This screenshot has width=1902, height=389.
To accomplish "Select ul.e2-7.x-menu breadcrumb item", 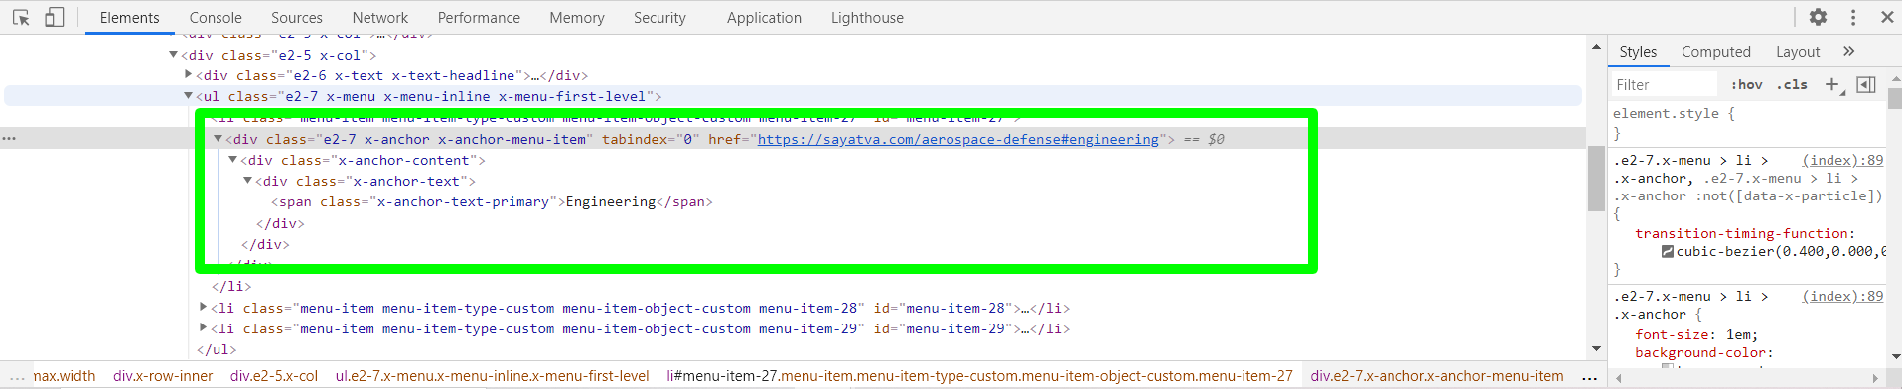I will [x=492, y=376].
